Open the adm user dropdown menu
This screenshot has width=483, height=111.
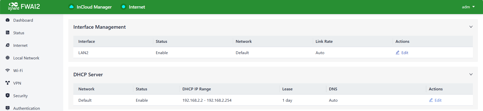point(468,7)
